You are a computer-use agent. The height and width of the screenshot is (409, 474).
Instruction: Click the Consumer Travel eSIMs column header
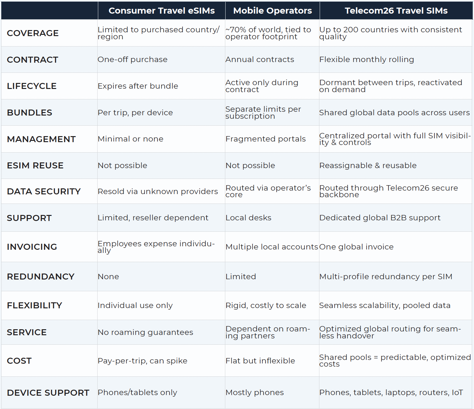[162, 11]
